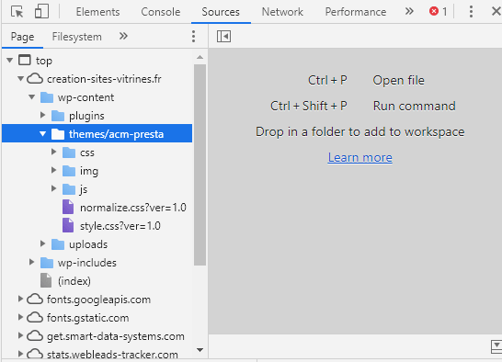Toggle the device toolbar icon
Viewport: 502px width, 362px height.
click(x=41, y=12)
